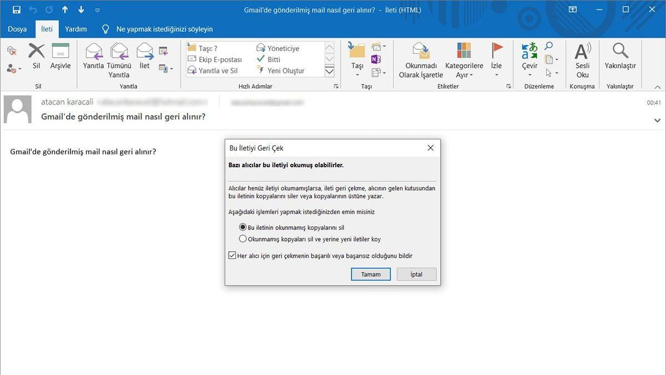
Task: Cancel the recall dialog with İptal
Action: 416,274
